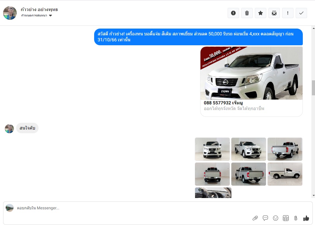Viewport: 315px width, 228px height.
Task: Open the 088 5577932 เจ๊หนู card title
Action: (x=223, y=103)
